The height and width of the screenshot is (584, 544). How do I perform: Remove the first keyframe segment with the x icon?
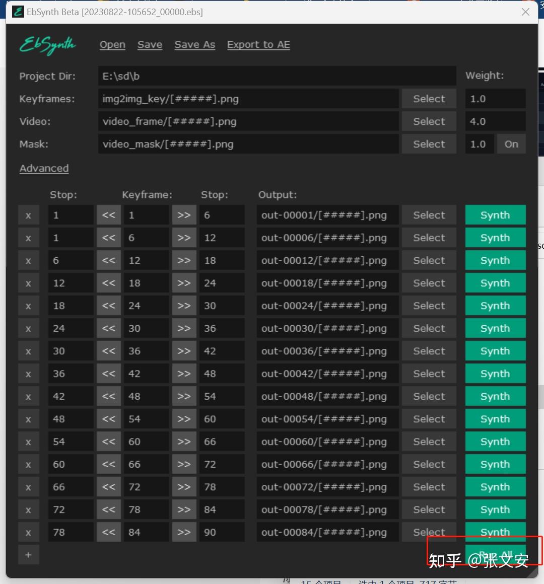pyautogui.click(x=28, y=214)
